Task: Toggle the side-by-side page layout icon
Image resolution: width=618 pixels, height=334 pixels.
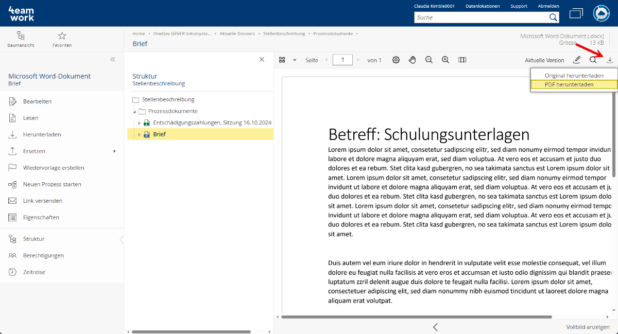Action: tap(462, 60)
